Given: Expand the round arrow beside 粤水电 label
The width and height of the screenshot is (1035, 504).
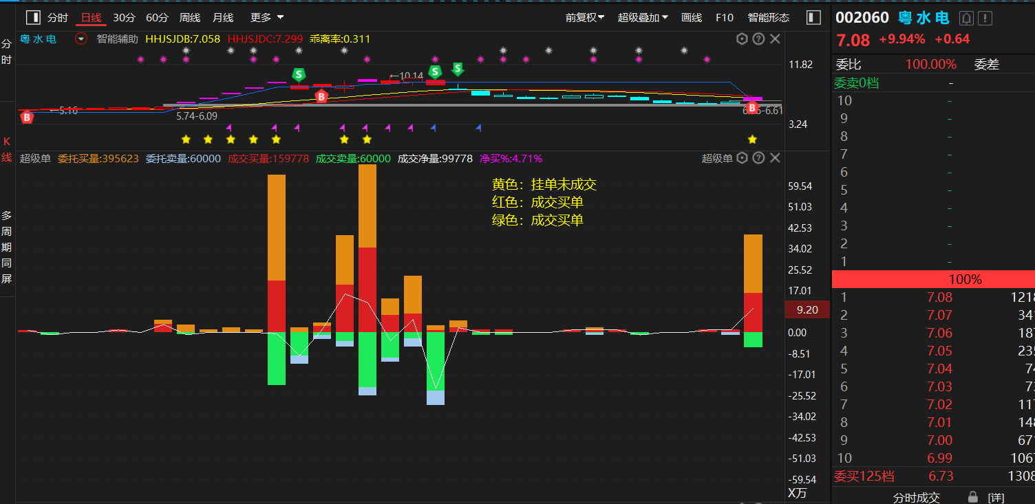Looking at the screenshot, I should tap(81, 39).
